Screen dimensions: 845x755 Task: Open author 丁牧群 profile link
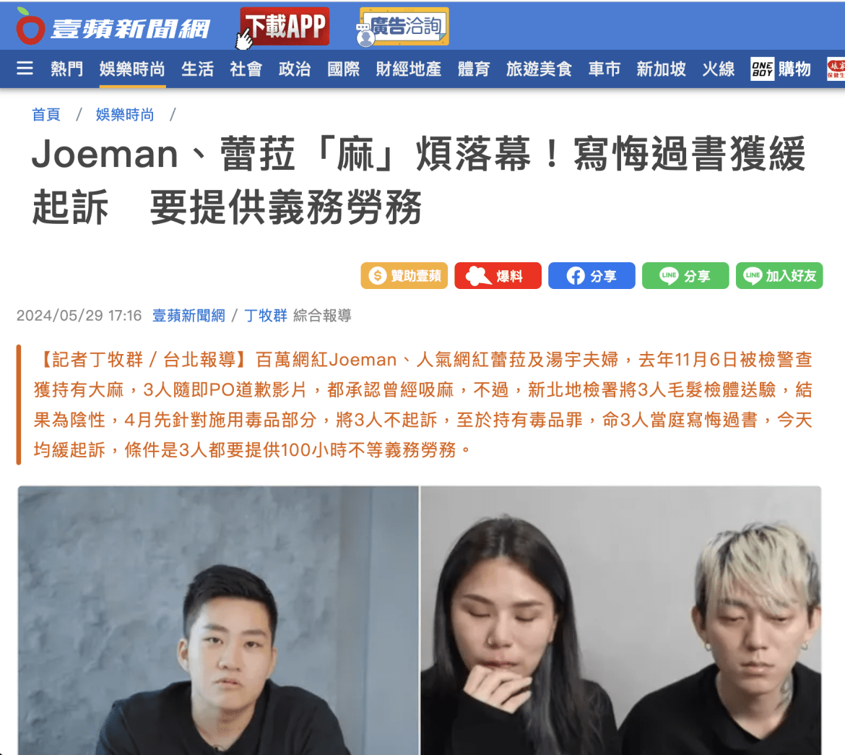pyautogui.click(x=266, y=316)
